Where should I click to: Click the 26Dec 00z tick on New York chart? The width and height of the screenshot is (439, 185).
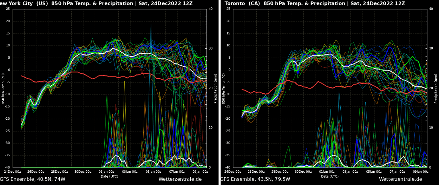(36, 172)
